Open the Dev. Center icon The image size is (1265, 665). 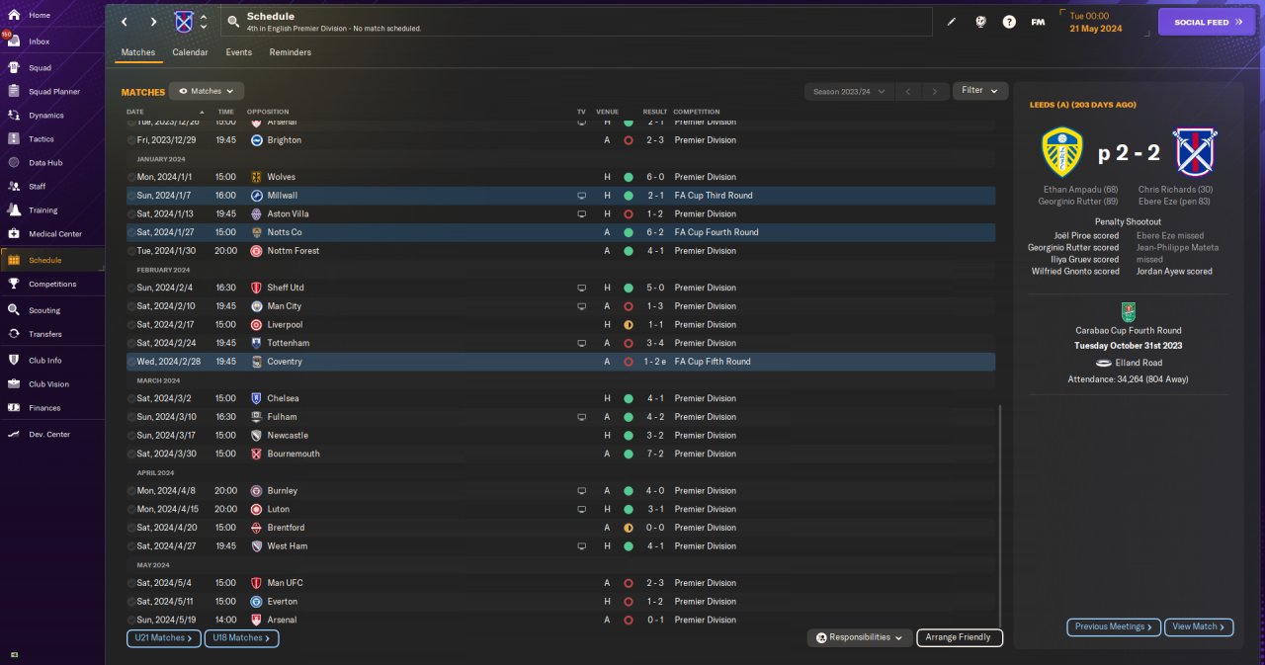pyautogui.click(x=14, y=434)
